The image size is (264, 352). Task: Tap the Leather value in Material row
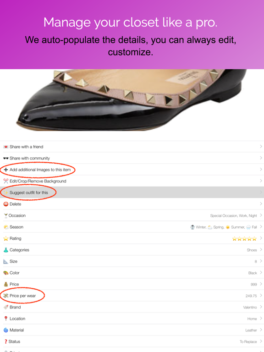251,330
